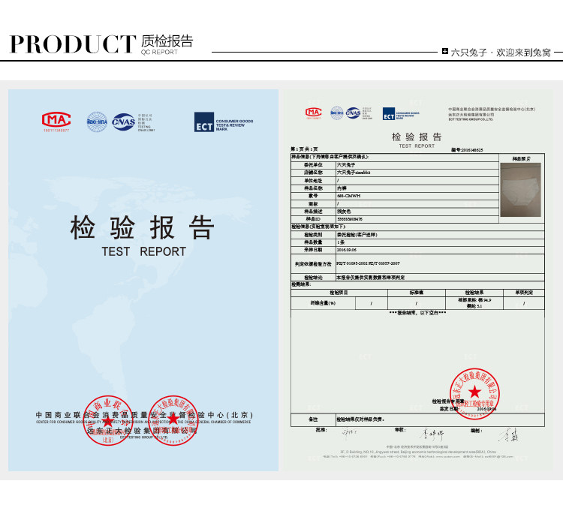Click the 样品ID number cell
563x505 pixels.
click(417, 219)
